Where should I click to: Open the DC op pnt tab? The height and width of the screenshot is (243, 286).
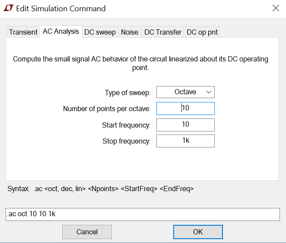coord(202,32)
